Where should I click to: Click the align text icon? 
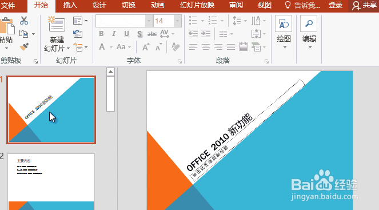point(256,34)
